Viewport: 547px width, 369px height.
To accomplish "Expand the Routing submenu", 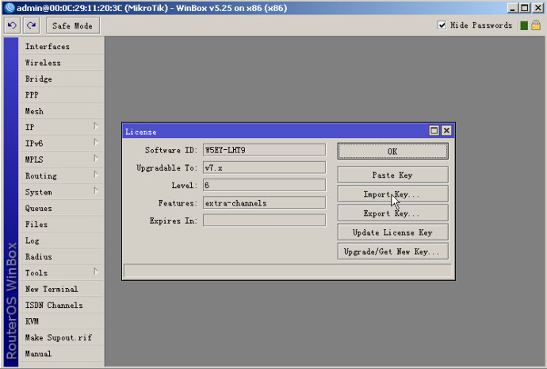I will pyautogui.click(x=96, y=175).
